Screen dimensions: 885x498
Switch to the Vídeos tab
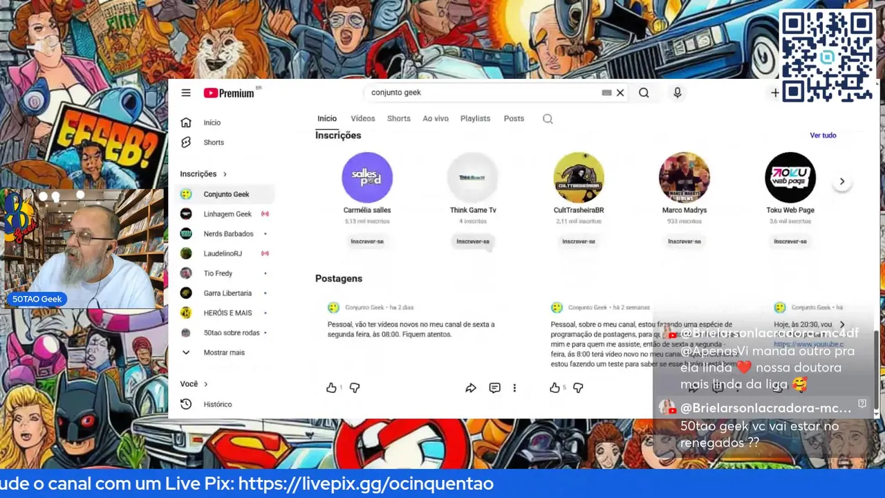[362, 119]
